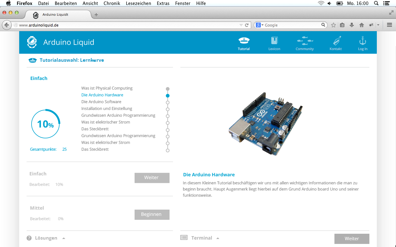Click the Wi-Fi status icon

pos(321,3)
